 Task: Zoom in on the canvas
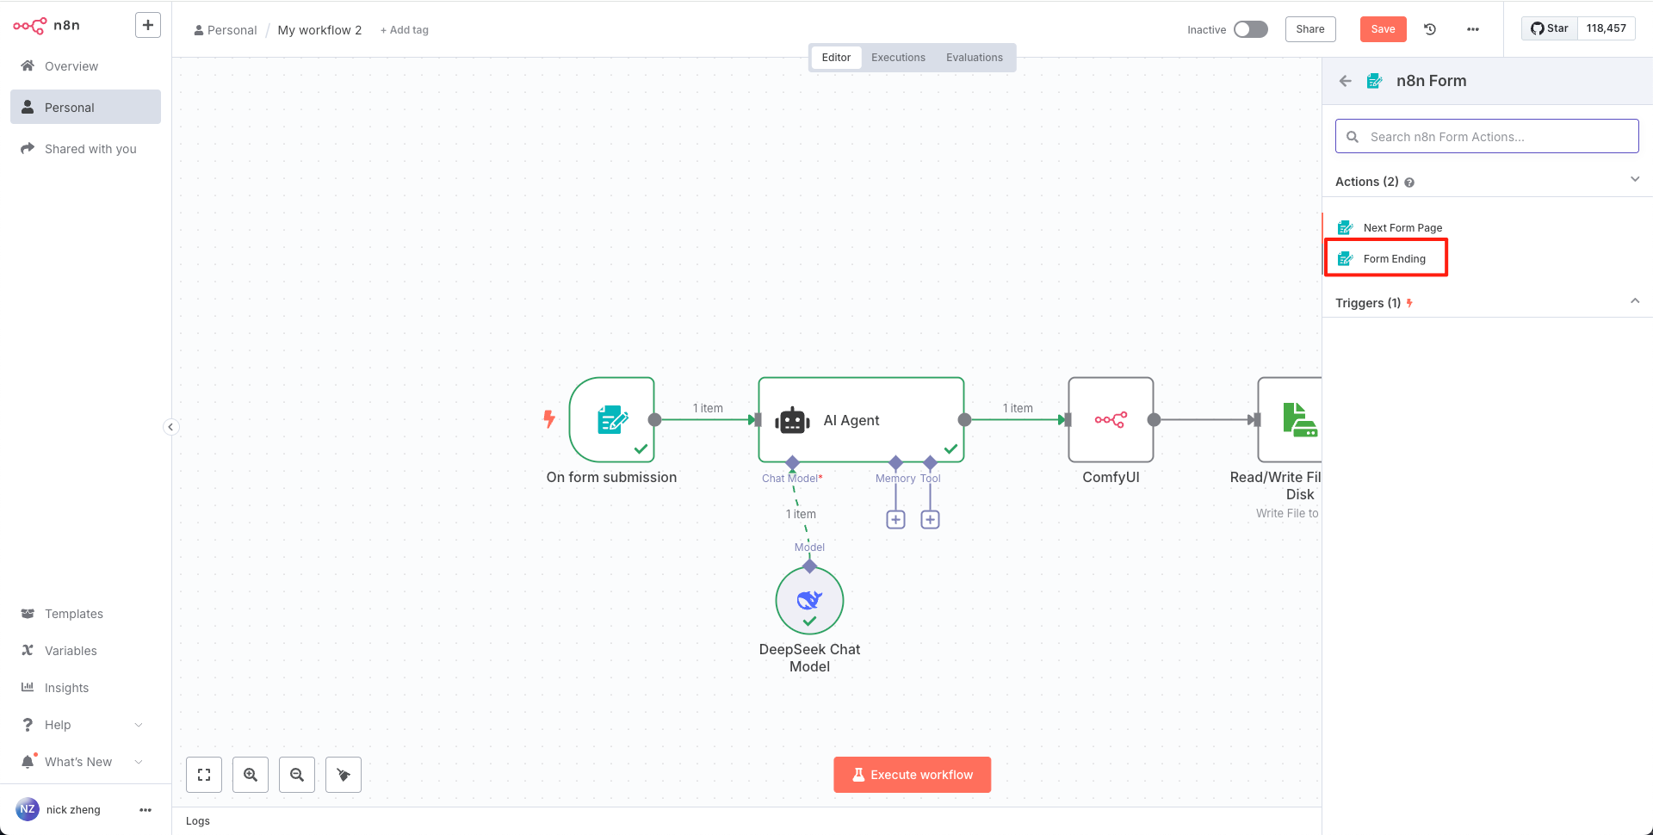251,775
